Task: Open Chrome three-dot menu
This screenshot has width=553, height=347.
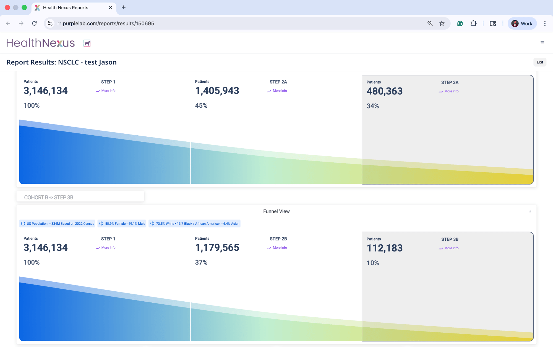Action: 545,24
